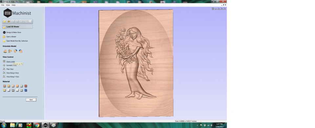The height and width of the screenshot is (128, 315).
Task: Click the last Orientate Model icon
Action: pyautogui.click(x=20, y=51)
